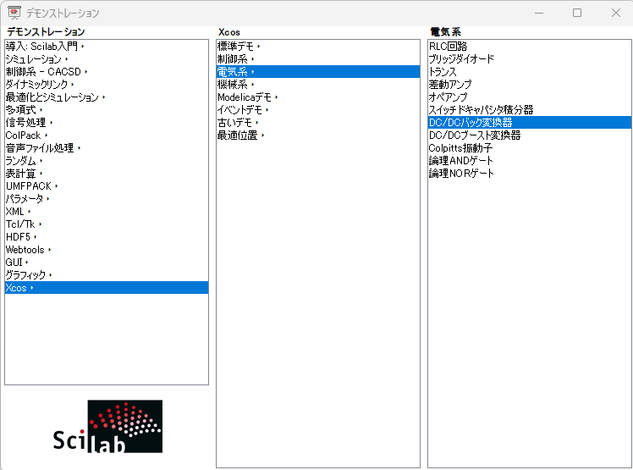Open 標準デモ in the Xcos list
This screenshot has height=470, width=633.
pyautogui.click(x=318, y=46)
